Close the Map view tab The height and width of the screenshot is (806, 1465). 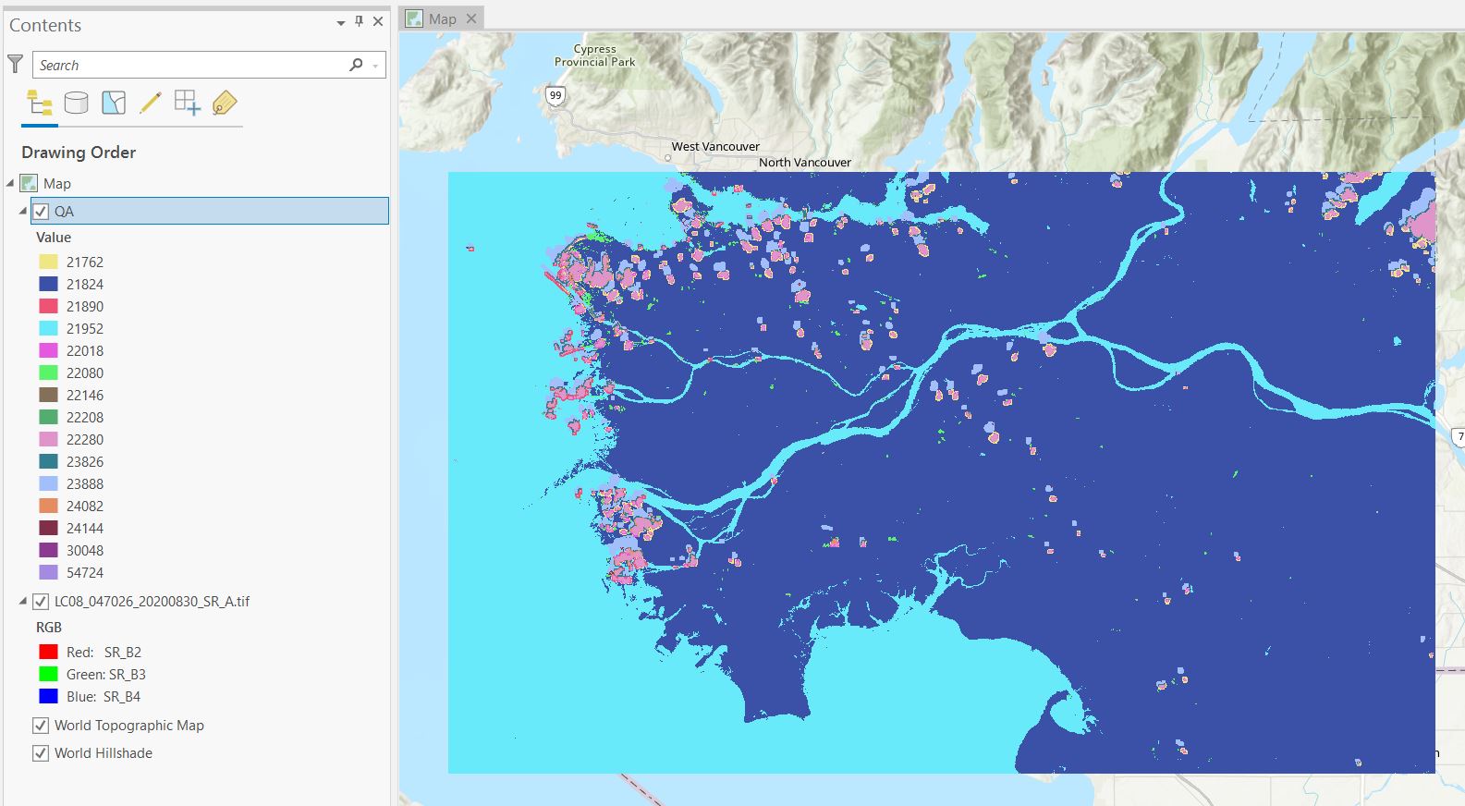click(x=471, y=18)
